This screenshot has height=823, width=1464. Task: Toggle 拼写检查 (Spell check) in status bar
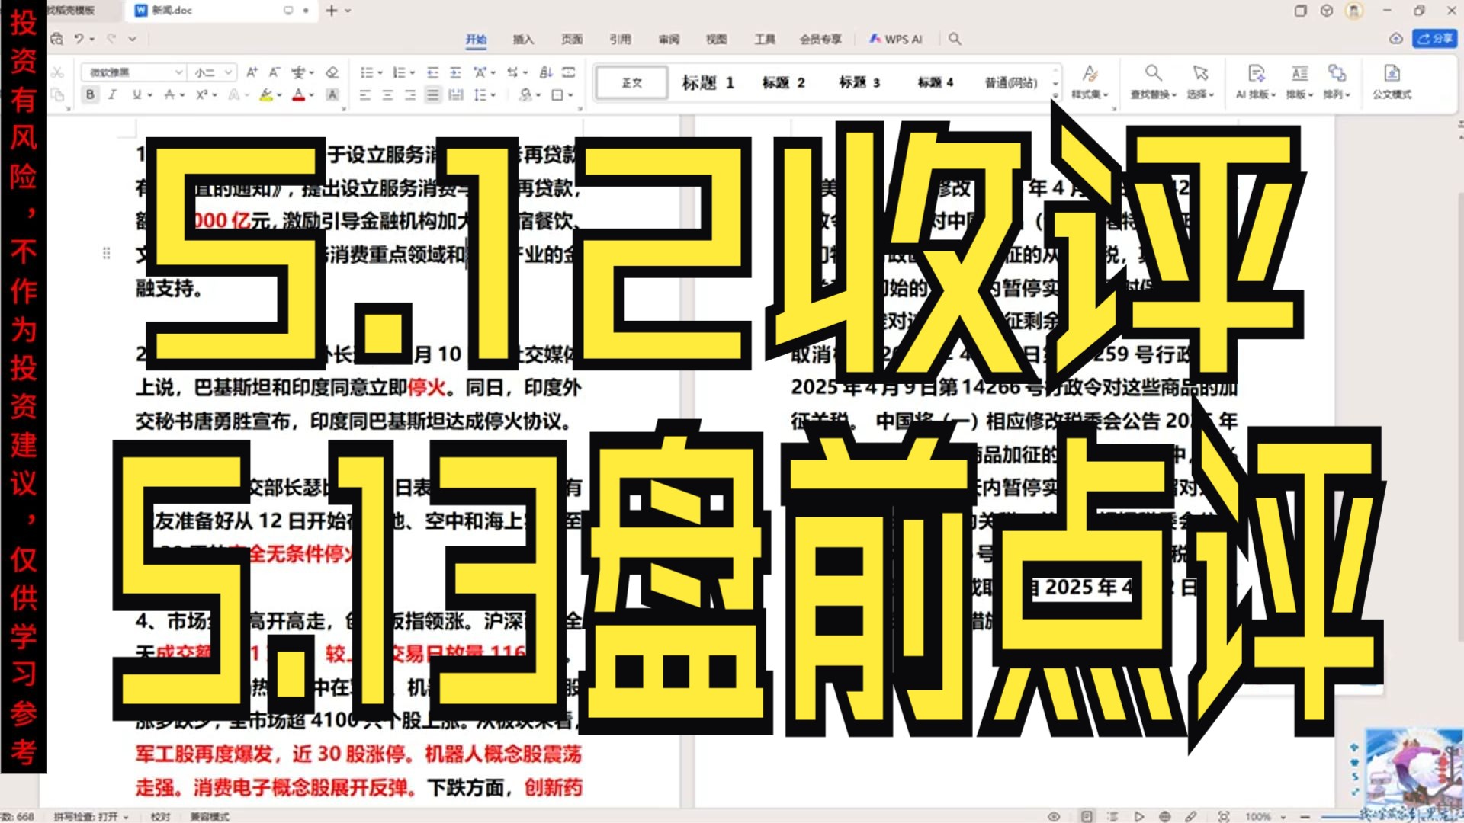(90, 816)
